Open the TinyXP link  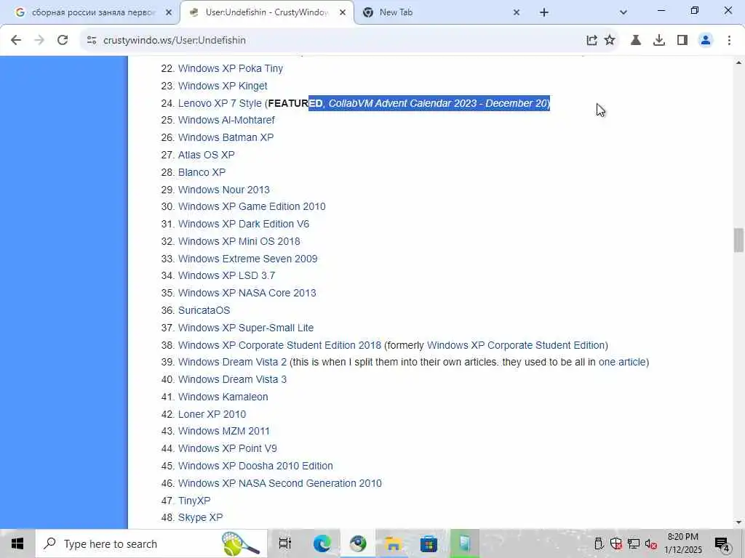194,501
